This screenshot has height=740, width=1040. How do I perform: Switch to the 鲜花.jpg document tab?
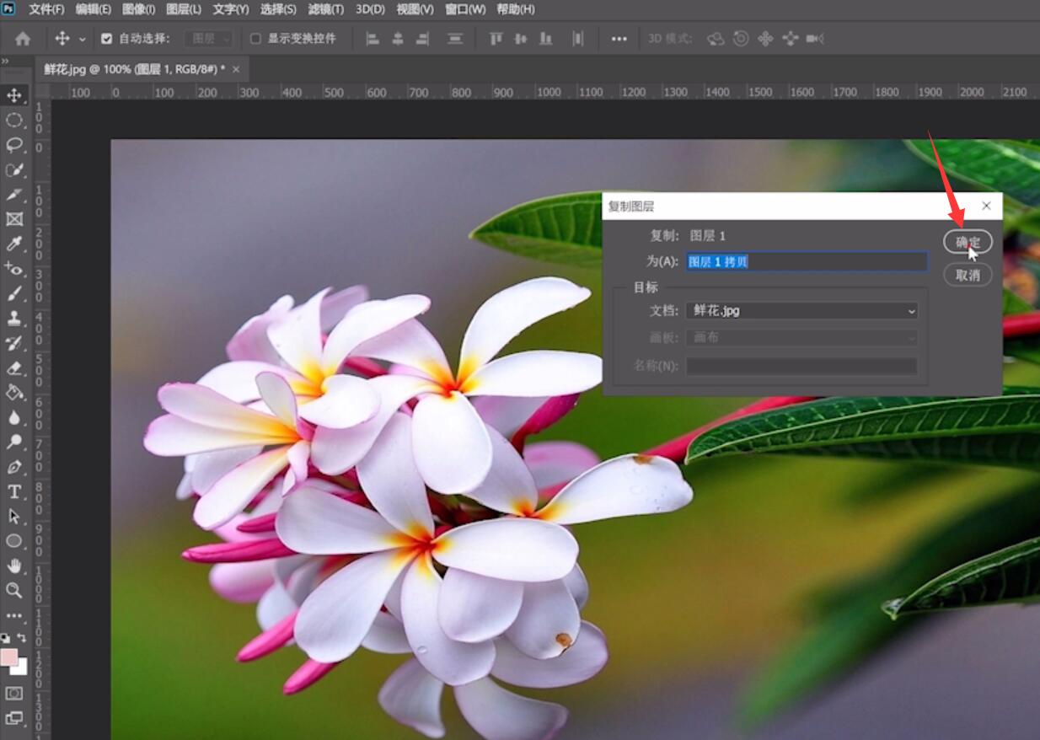pos(135,69)
